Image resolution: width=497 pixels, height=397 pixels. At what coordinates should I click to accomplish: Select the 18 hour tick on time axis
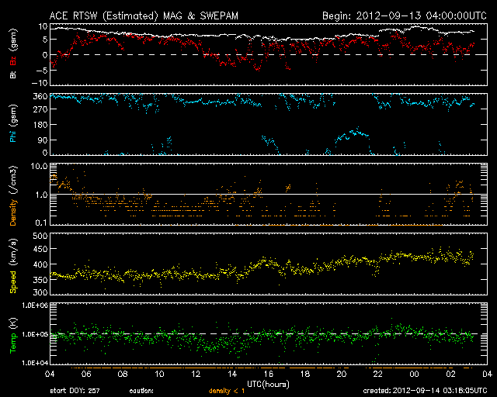point(305,374)
